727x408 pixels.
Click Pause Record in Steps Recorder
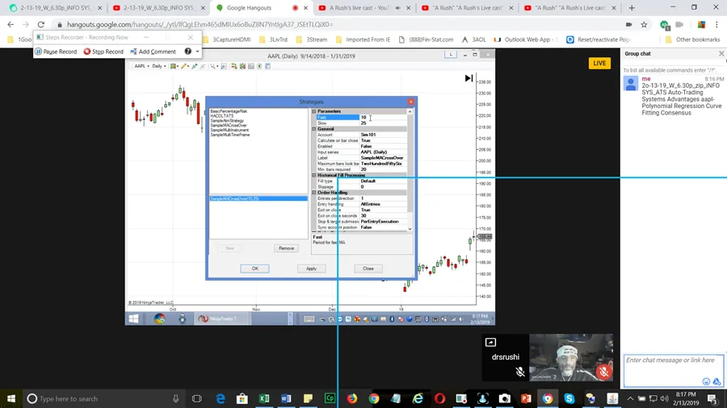point(56,52)
